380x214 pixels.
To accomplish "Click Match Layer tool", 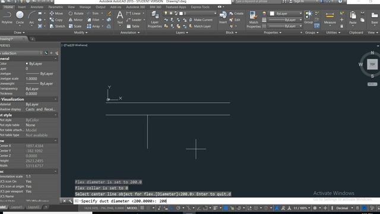I will pos(200,26).
